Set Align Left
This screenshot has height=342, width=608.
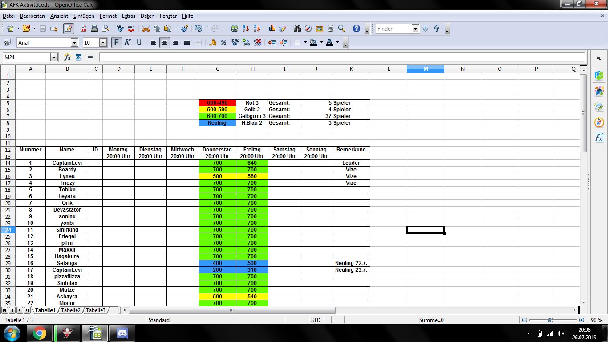point(154,42)
